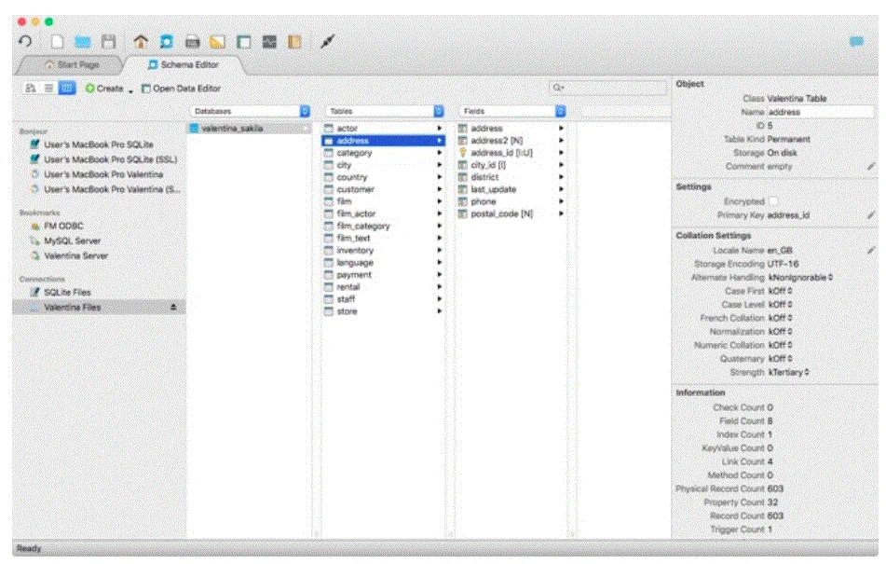Viewport: 886px width, 564px height.
Task: Open the Schema Editor toolbar icon
Action: click(167, 42)
